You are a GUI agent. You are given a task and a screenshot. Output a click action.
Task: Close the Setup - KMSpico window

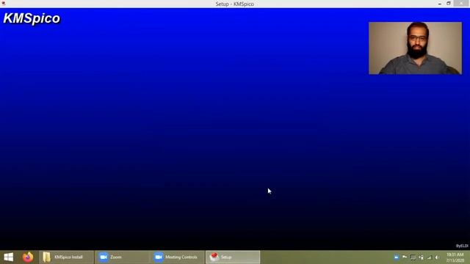[461, 3]
